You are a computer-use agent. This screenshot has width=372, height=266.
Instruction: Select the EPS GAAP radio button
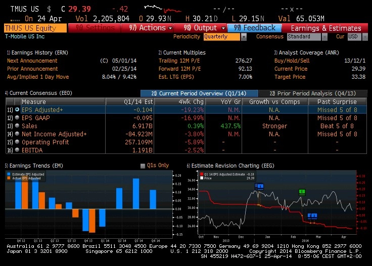pyautogui.click(x=17, y=118)
